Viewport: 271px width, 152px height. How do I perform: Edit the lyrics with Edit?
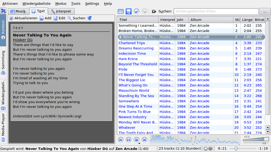[60, 18]
